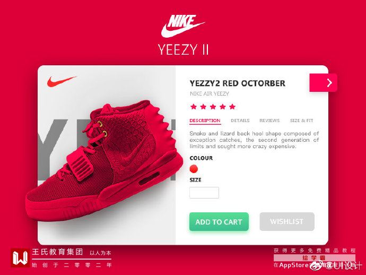Switch to the Details tab

click(x=240, y=121)
